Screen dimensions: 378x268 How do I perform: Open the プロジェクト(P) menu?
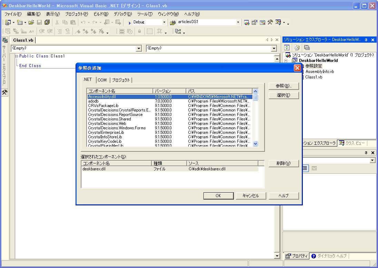click(x=77, y=14)
